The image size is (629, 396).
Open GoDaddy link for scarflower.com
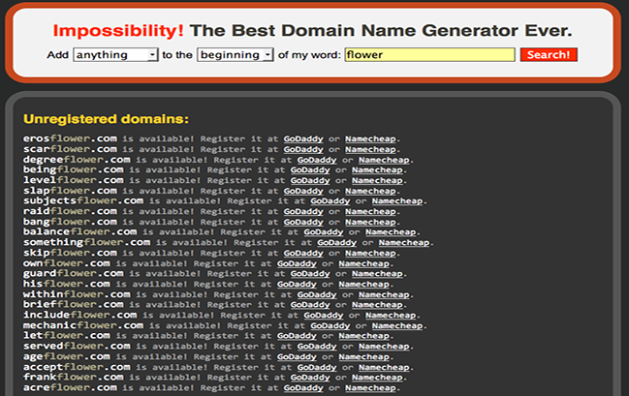[x=303, y=149]
